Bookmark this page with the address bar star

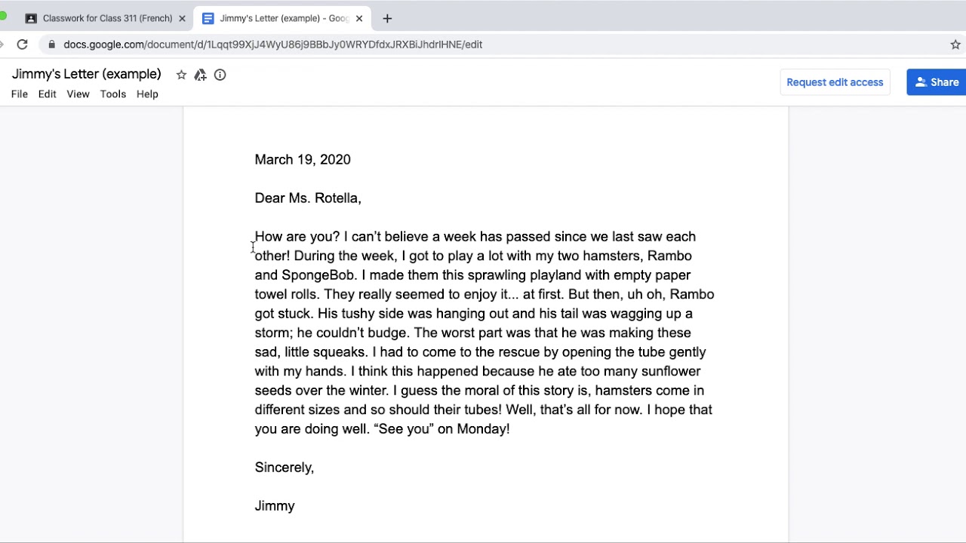(x=955, y=44)
